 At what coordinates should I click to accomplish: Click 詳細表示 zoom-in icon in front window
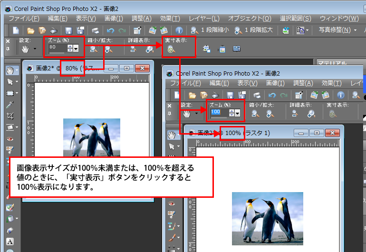coord(311,114)
